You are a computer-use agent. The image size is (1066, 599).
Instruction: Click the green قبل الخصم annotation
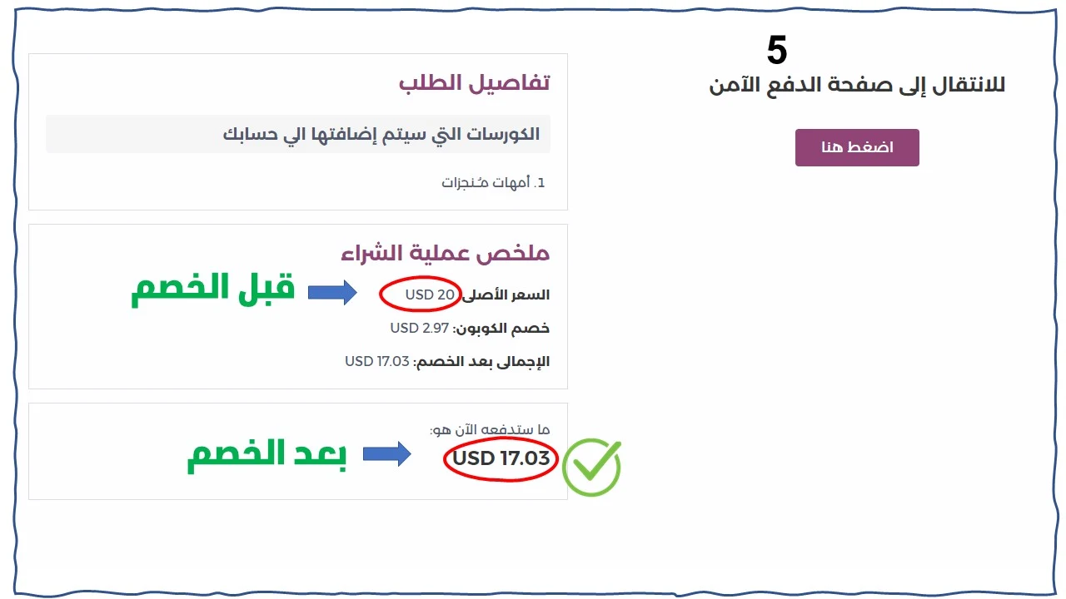(x=213, y=288)
